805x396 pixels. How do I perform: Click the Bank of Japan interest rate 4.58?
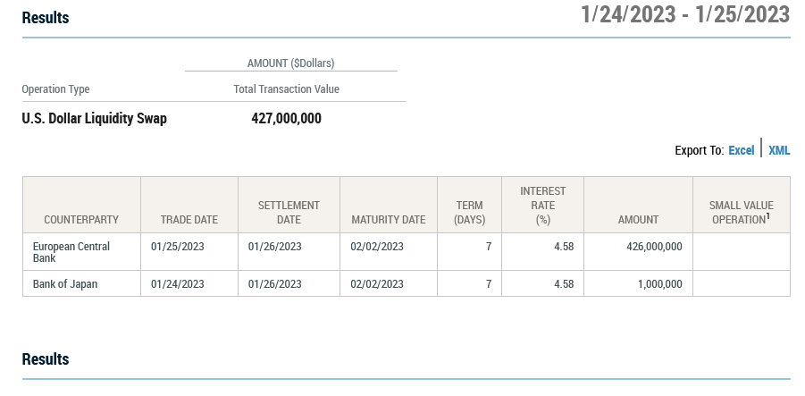coord(564,284)
